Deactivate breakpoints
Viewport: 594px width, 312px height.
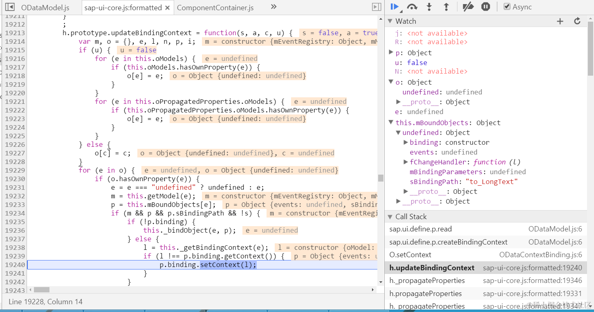468,7
